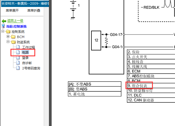Click legend row 8. BCM
Viewport: 175px width, 126px height.
[151, 81]
